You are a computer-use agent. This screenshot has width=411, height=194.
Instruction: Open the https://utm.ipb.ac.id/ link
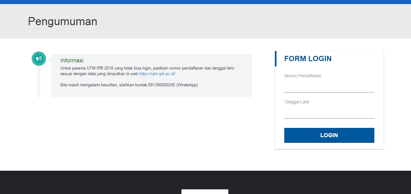pos(157,74)
